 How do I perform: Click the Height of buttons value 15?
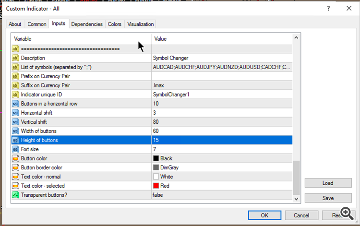(156, 140)
